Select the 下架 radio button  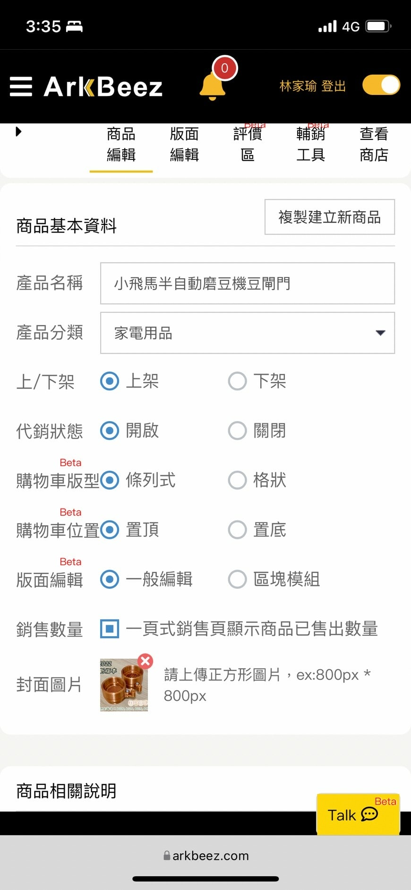coord(238,381)
